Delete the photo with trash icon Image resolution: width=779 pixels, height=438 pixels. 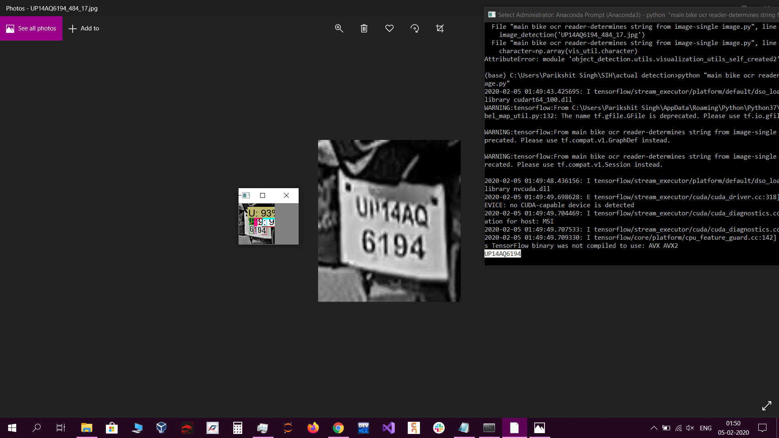(364, 28)
